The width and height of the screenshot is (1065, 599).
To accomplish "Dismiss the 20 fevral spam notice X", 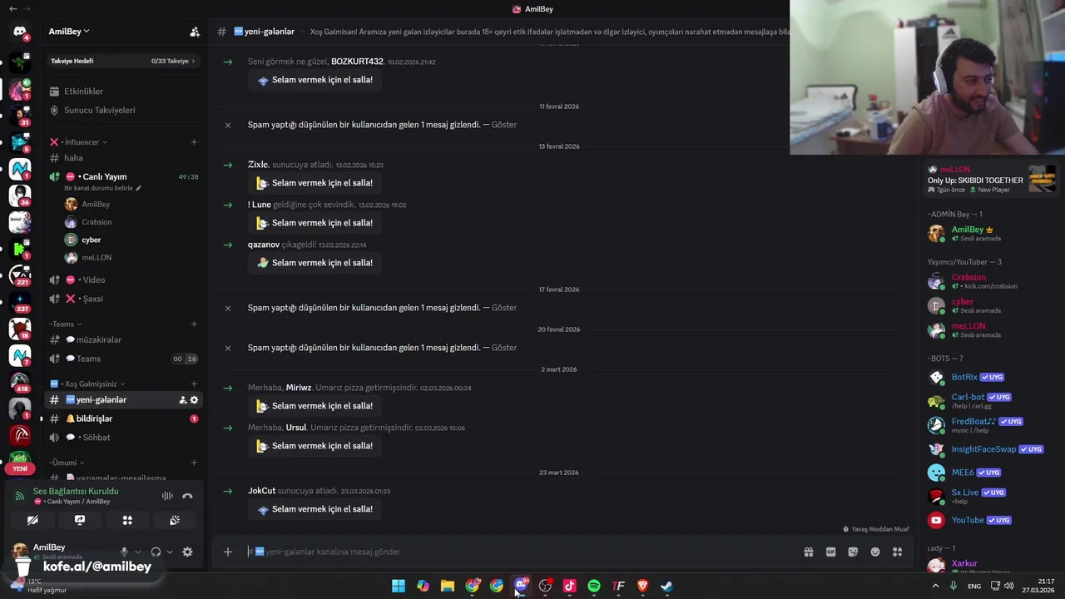I will click(228, 348).
